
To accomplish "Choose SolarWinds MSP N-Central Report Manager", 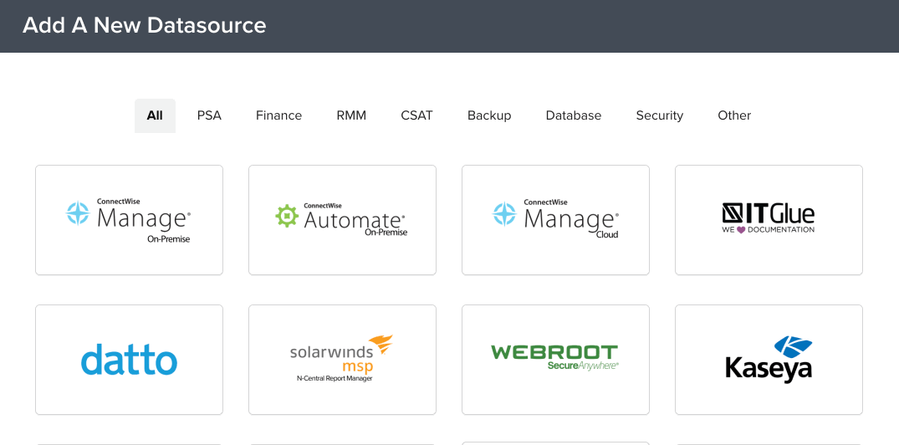I will 342,360.
